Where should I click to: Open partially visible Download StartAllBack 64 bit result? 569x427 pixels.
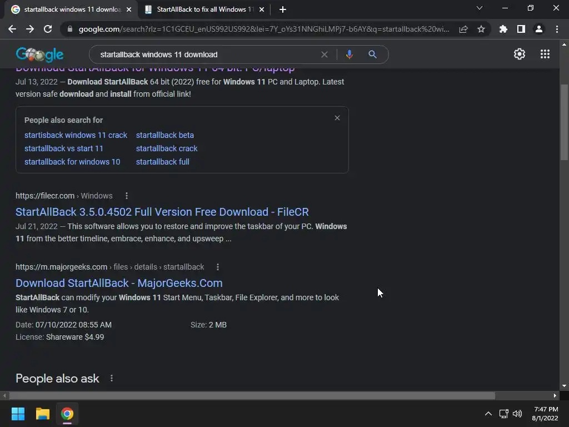pos(156,69)
